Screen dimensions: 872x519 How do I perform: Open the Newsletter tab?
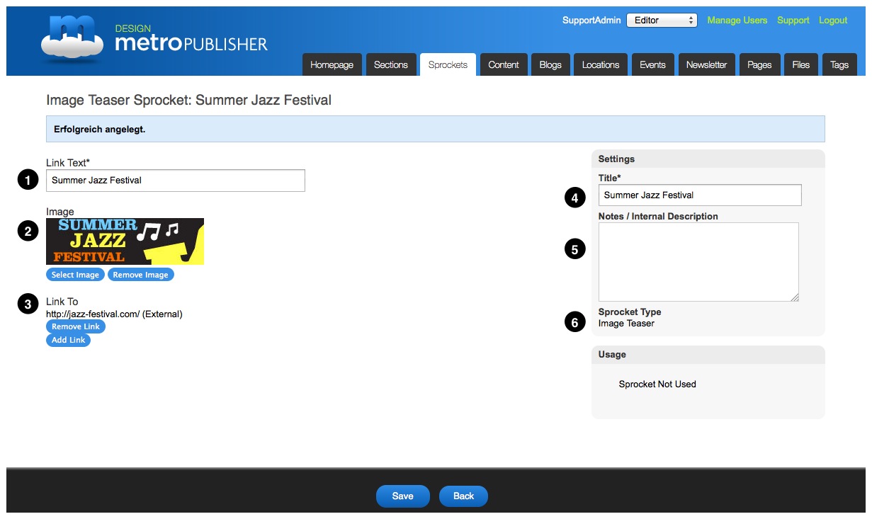click(706, 64)
